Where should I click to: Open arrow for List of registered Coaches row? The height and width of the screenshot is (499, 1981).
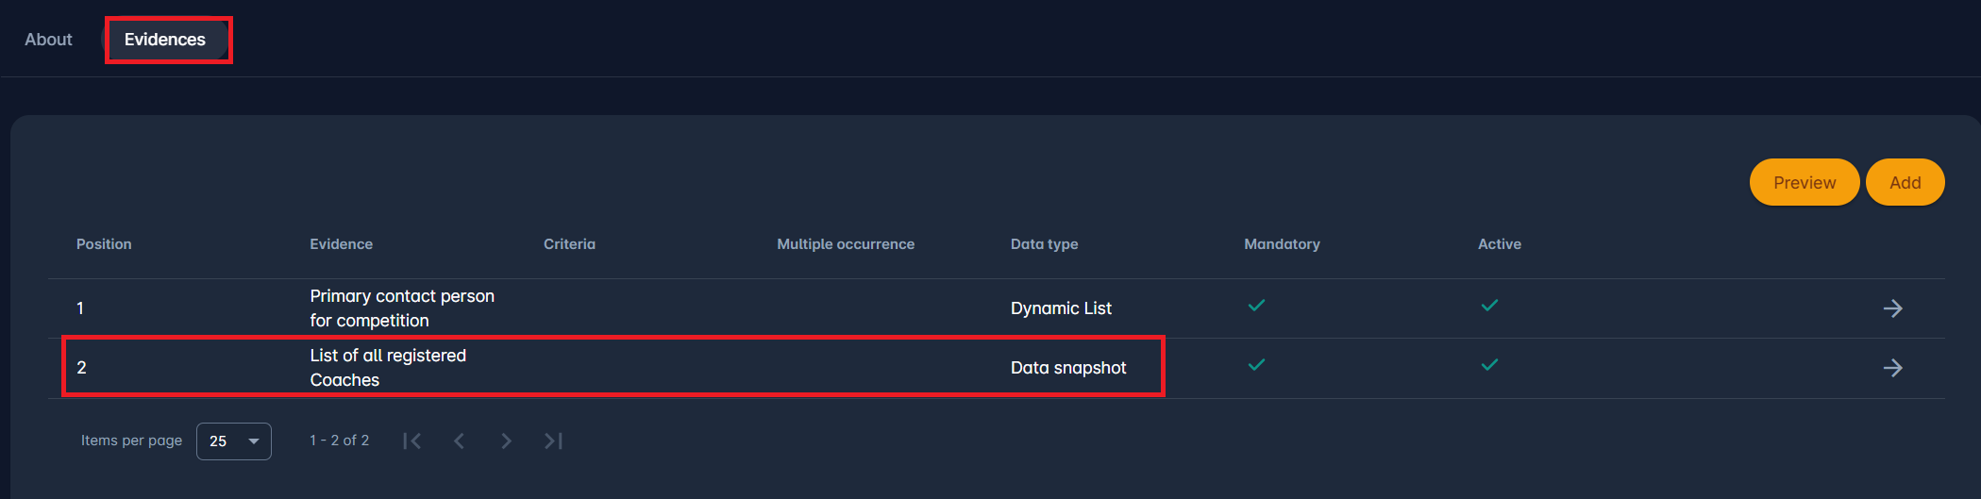coord(1892,368)
